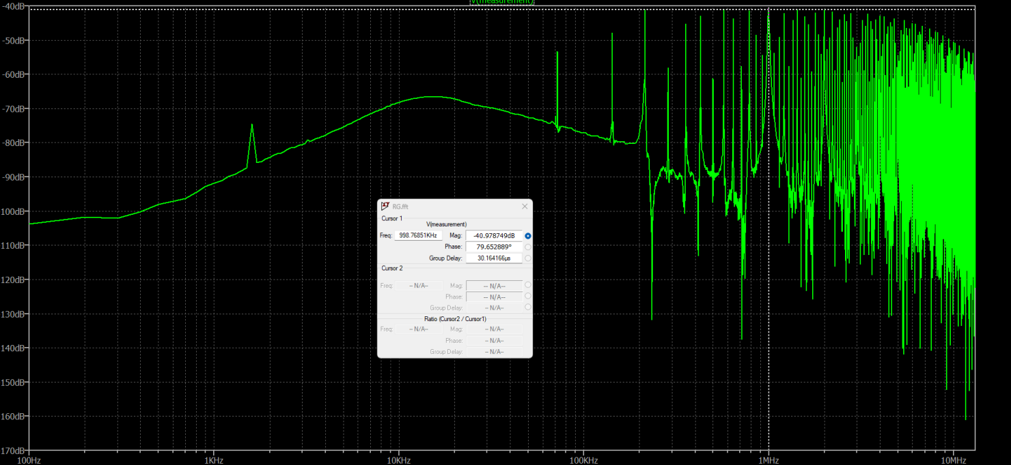Close the RG.fft cursor dialog
Image resolution: width=1011 pixels, height=465 pixels.
click(525, 207)
